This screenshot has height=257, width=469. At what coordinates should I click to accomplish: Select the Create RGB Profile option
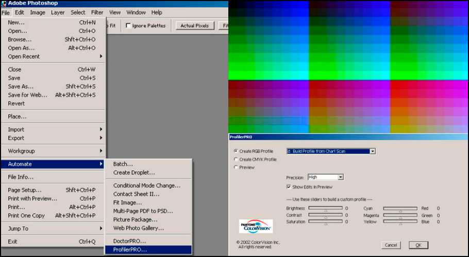(x=236, y=151)
